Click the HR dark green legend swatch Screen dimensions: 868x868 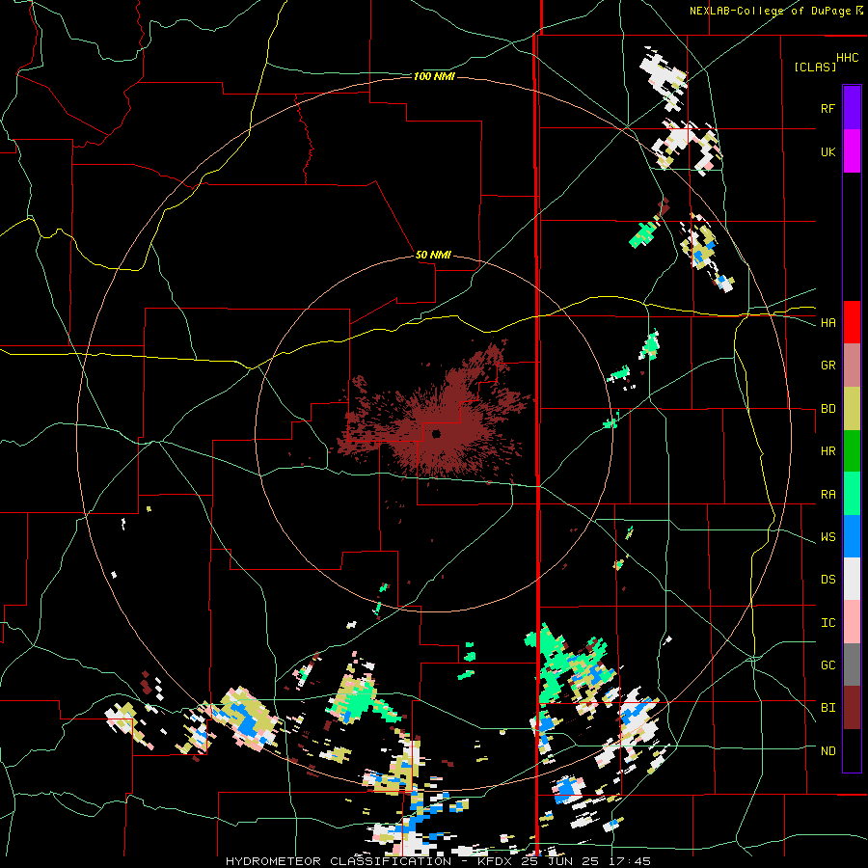tap(852, 451)
